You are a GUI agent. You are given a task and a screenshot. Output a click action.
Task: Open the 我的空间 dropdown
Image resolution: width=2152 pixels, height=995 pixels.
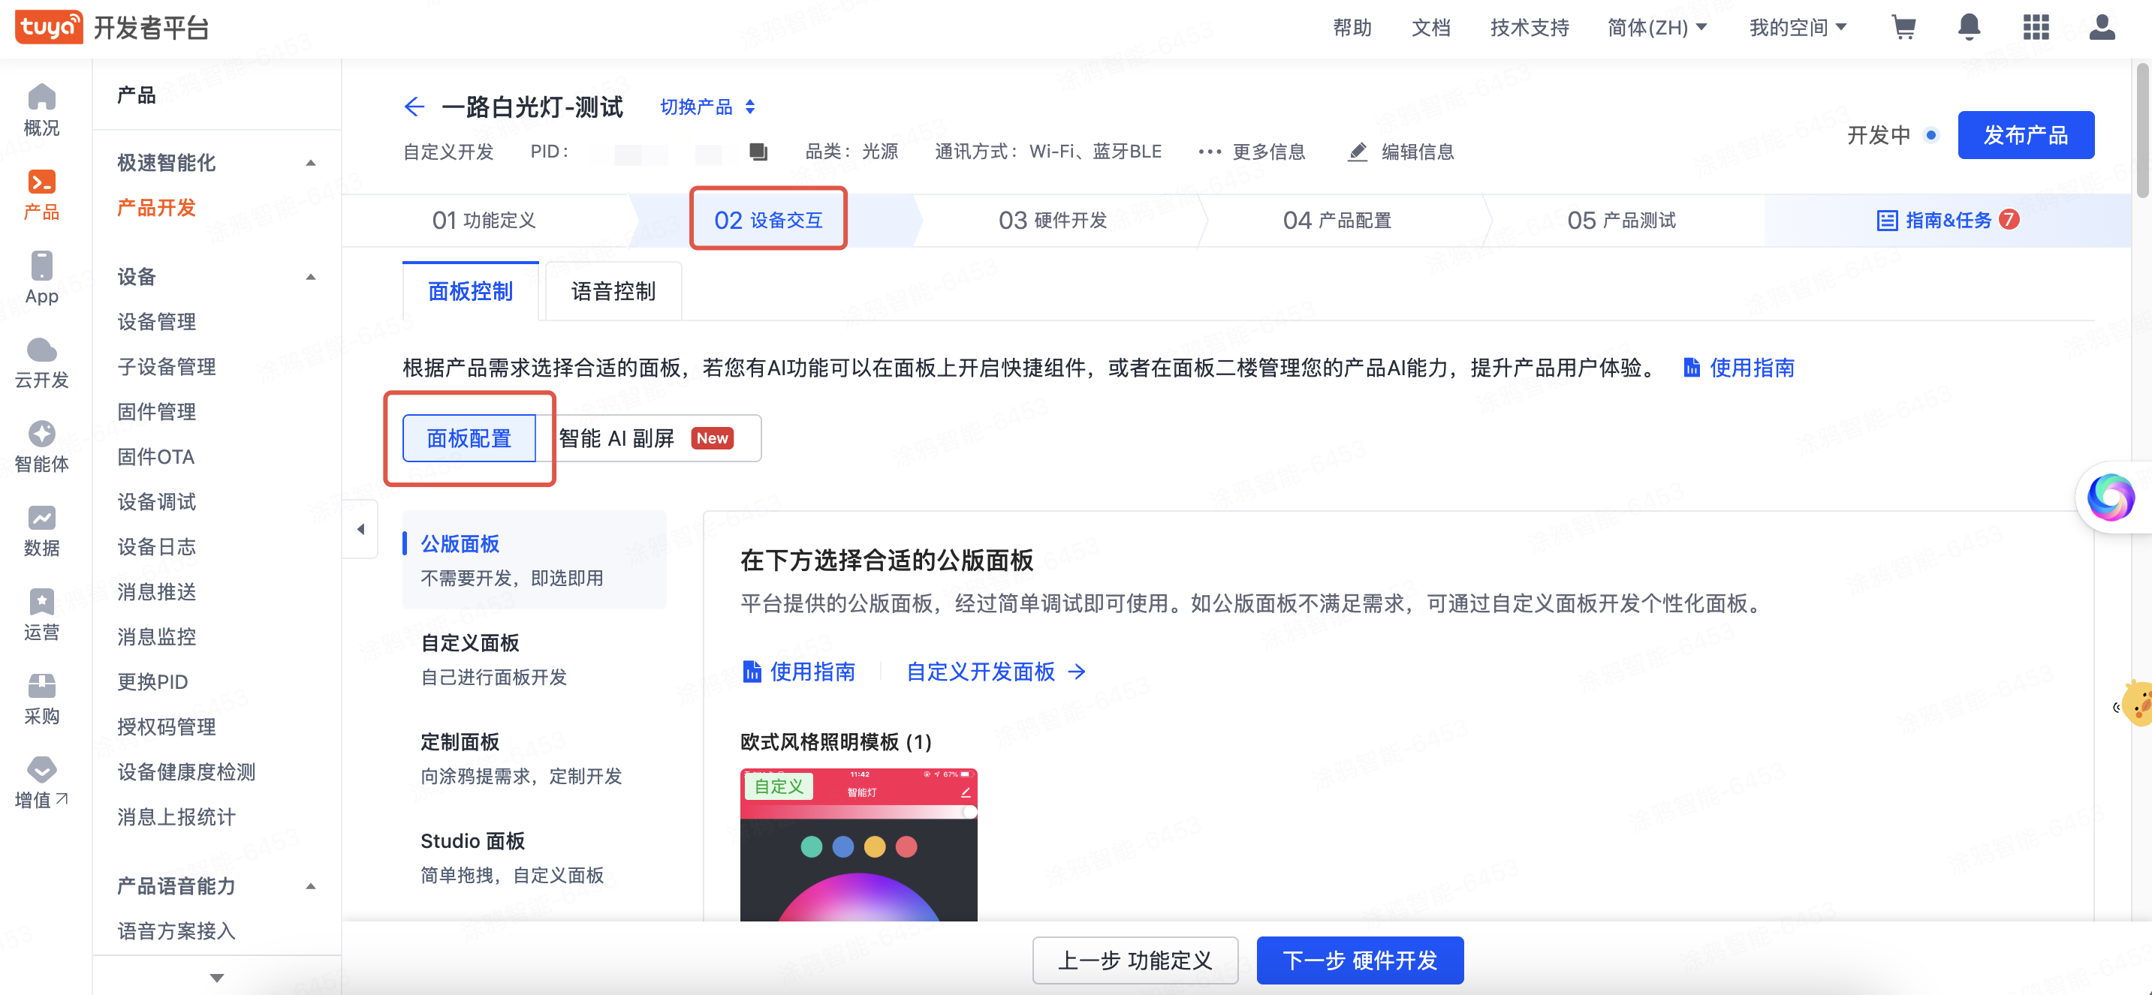point(1797,28)
